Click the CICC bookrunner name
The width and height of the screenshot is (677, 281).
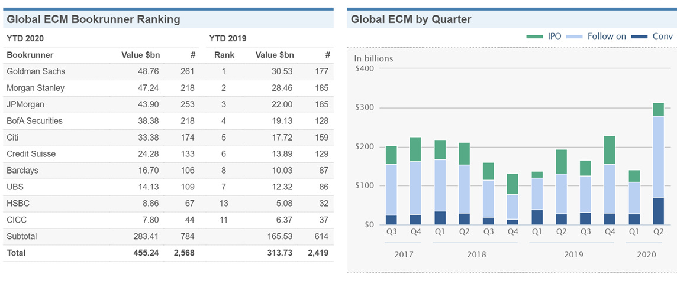click(x=17, y=220)
